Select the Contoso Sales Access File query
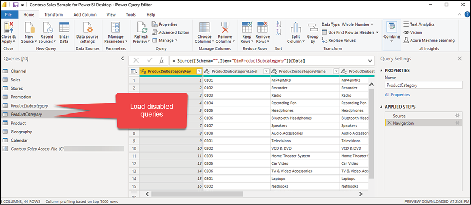The height and width of the screenshot is (205, 471). (x=62, y=149)
